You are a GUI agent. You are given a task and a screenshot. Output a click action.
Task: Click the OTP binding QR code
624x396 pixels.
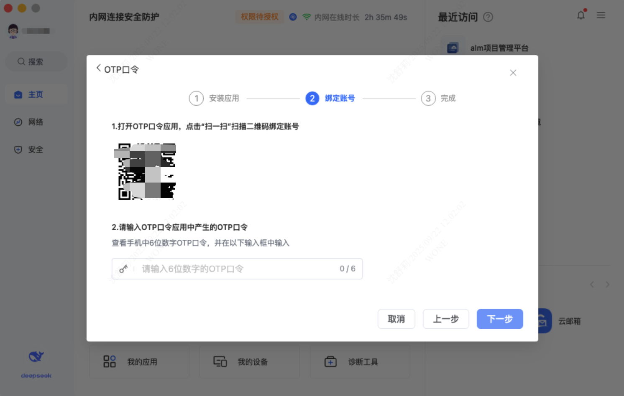pos(145,172)
